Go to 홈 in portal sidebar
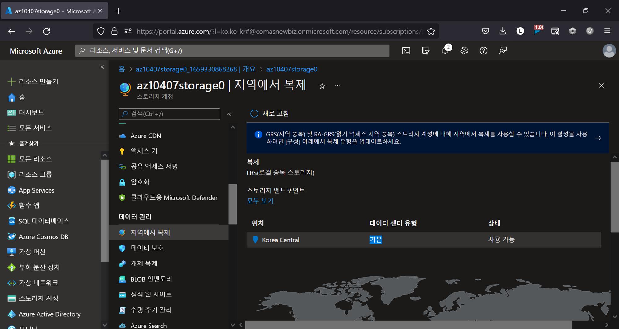This screenshot has height=329, width=619. [16, 97]
